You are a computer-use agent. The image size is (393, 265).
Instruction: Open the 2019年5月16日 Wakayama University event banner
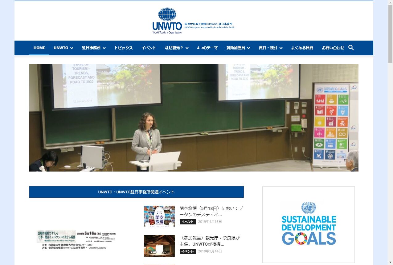[x=76, y=239]
